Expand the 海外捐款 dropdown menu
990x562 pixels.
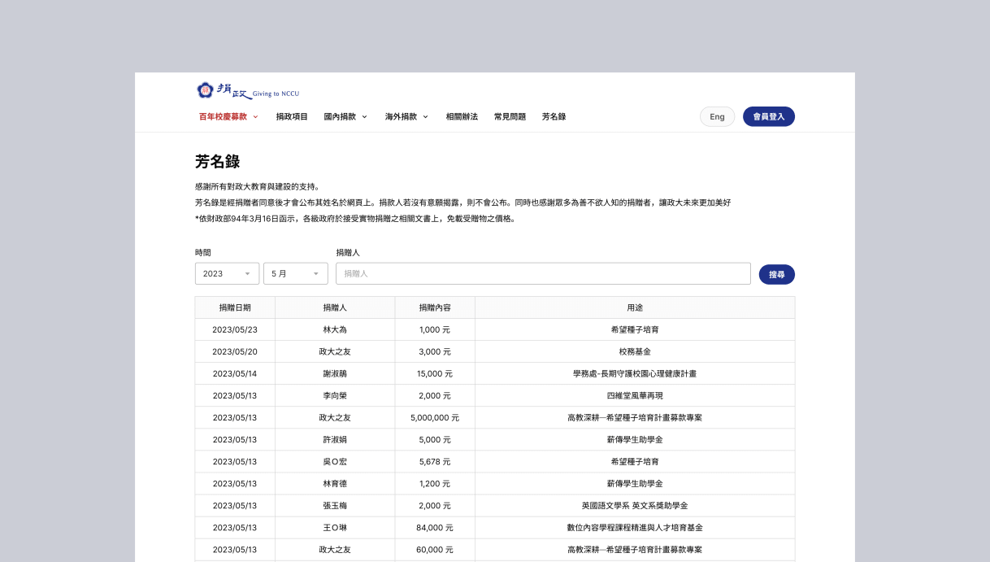406,116
